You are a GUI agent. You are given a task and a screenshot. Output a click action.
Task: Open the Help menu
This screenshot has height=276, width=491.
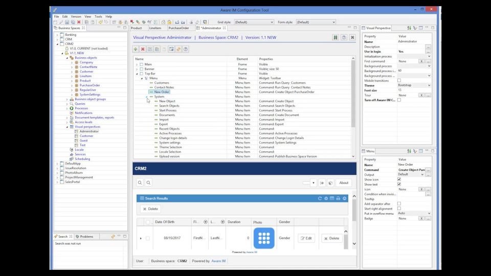[x=108, y=16]
